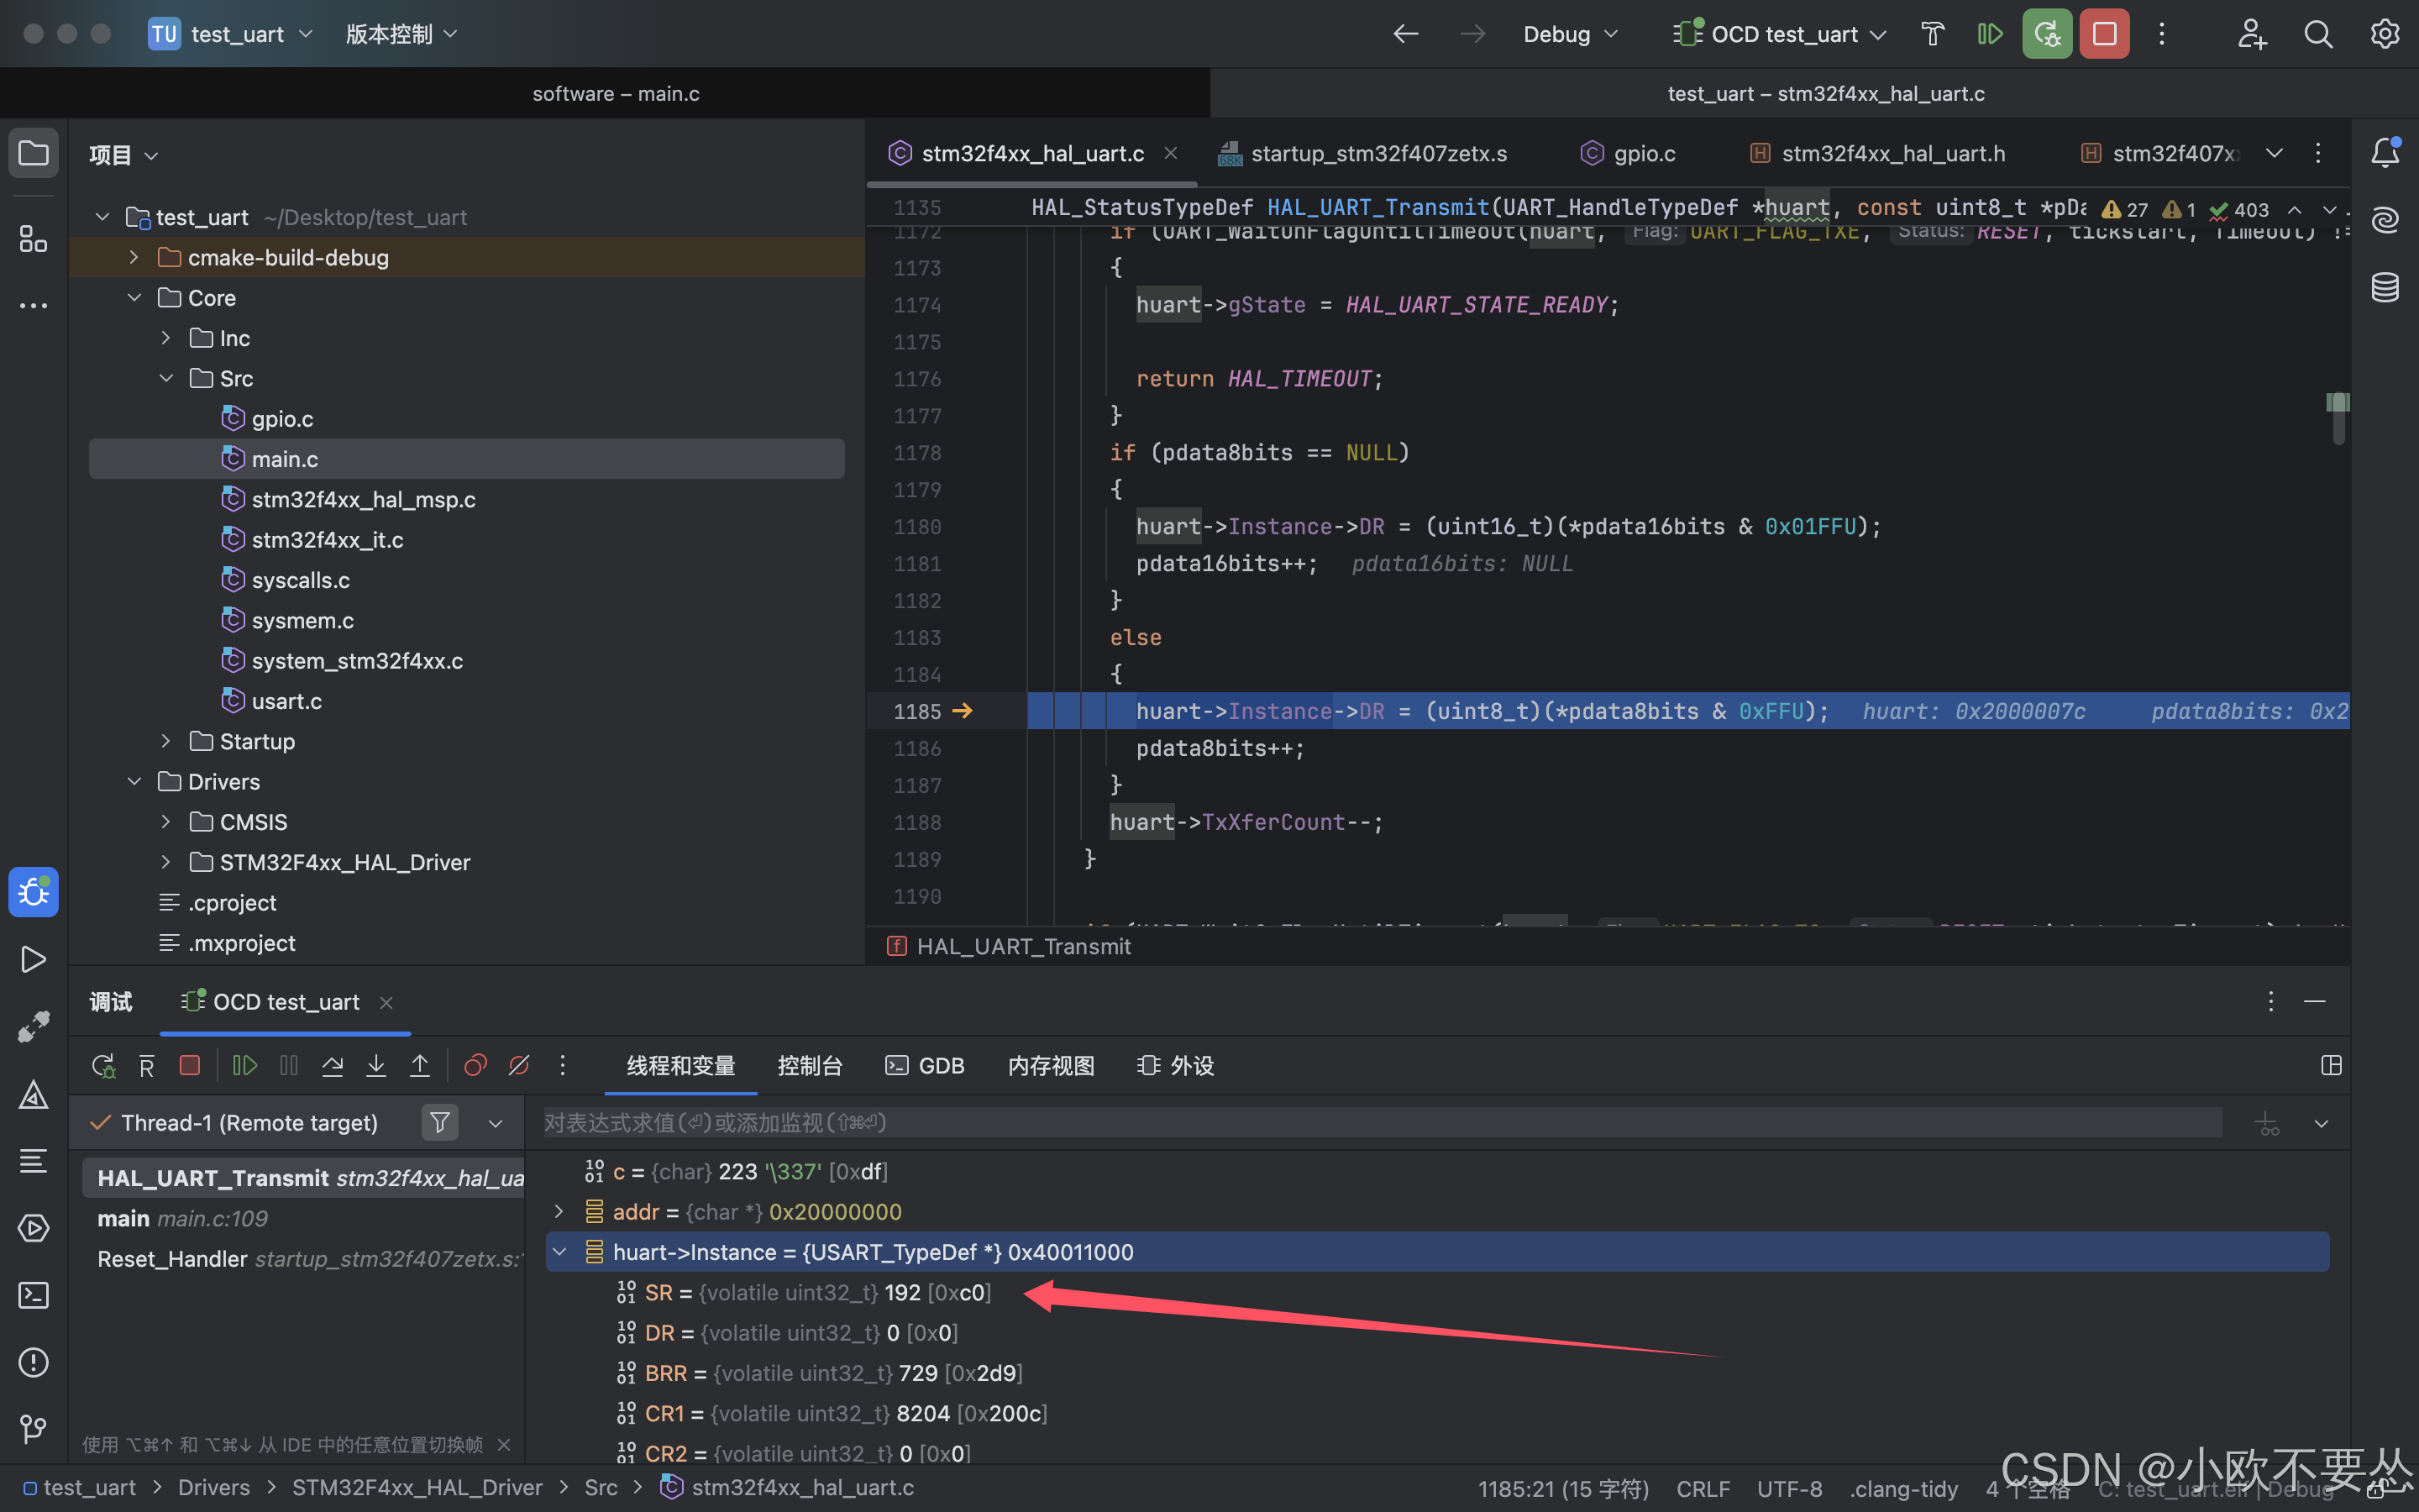Toggle the thread frames filter button
Viewport: 2419px width, 1512px height.
[440, 1123]
